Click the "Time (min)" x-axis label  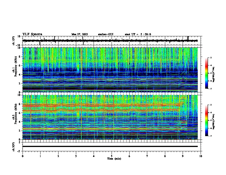[114, 159]
